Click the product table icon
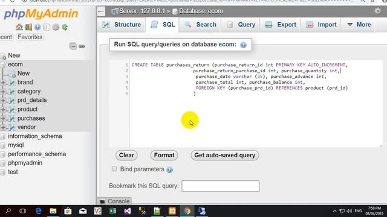Image resolution: width=387 pixels, height=217 pixels. [11, 110]
